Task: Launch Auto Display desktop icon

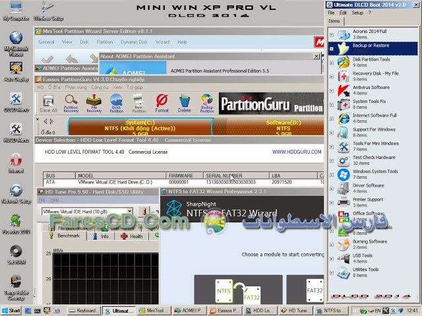Action: [16, 72]
